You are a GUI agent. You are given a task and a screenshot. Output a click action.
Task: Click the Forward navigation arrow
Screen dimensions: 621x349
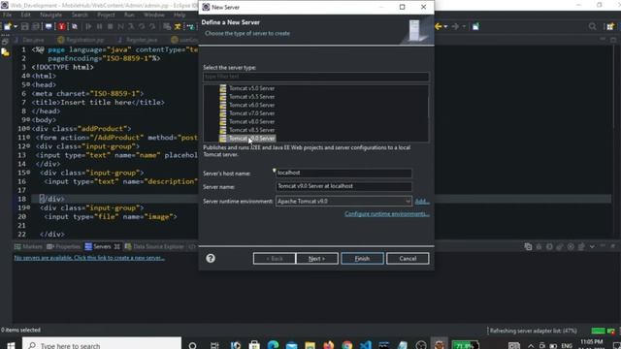[455, 26]
